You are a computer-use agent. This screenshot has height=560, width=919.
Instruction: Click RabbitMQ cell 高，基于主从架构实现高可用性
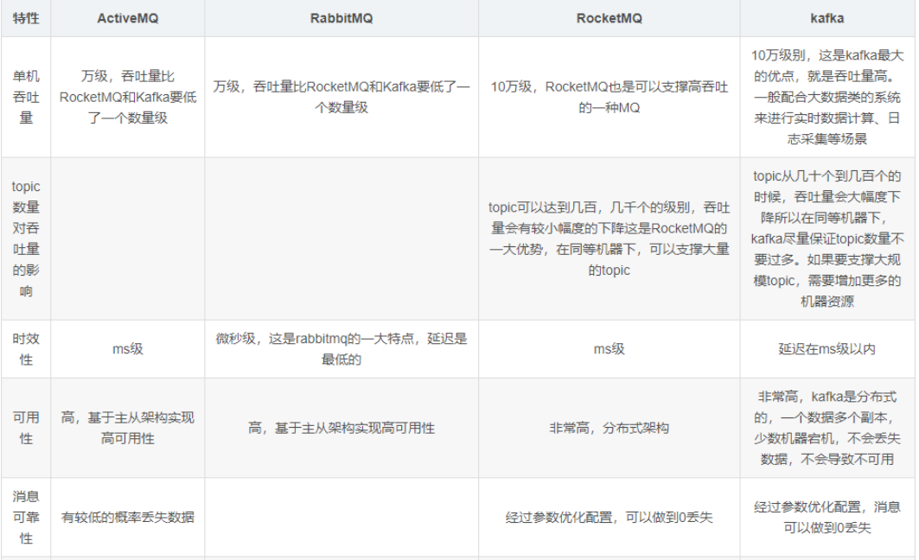pyautogui.click(x=341, y=428)
